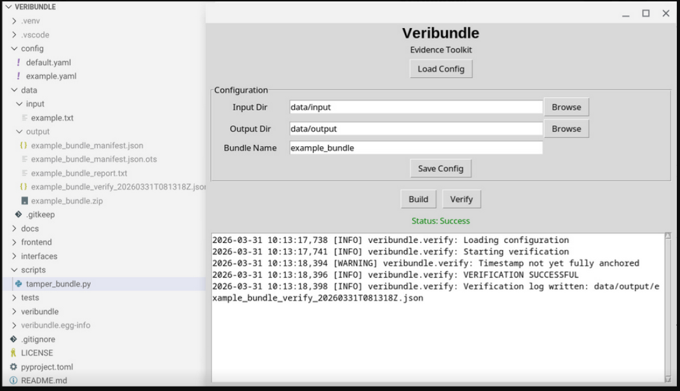Click the Python icon of tamper_bundle.py
680x391 pixels.
(18, 284)
